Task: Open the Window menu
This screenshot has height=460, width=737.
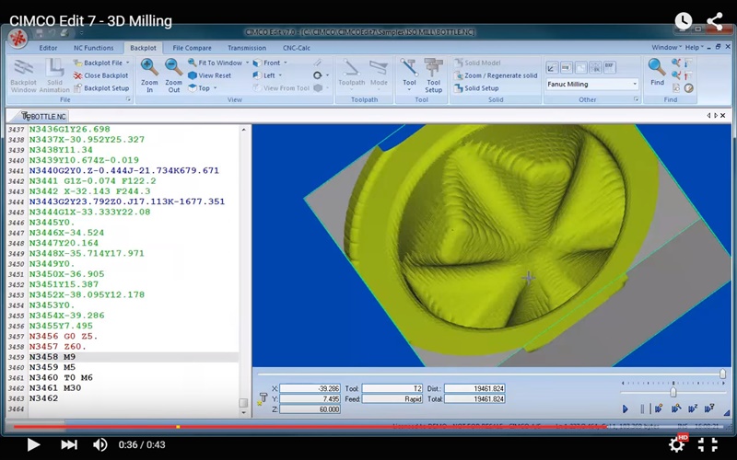Action: pos(666,48)
